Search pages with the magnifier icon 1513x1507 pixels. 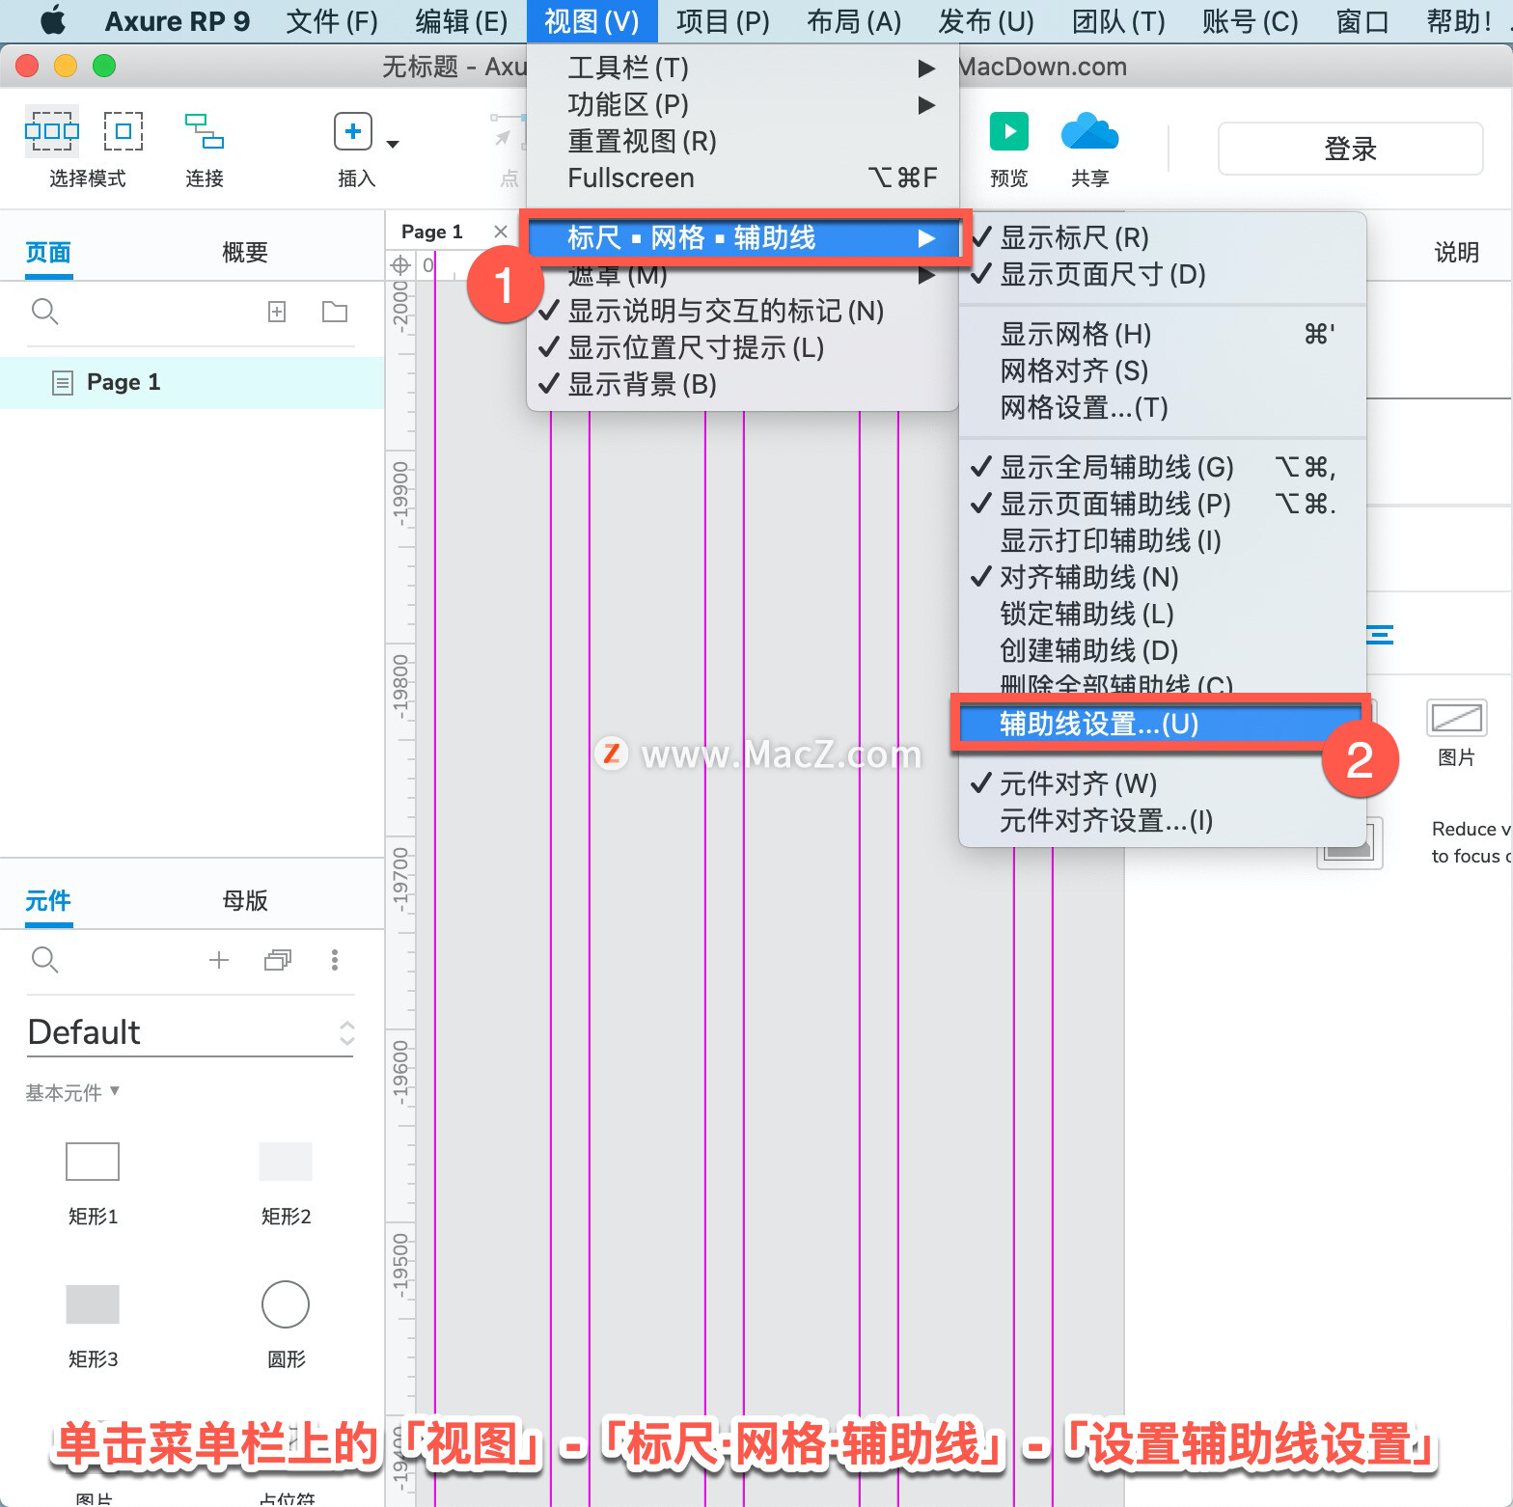[x=45, y=311]
